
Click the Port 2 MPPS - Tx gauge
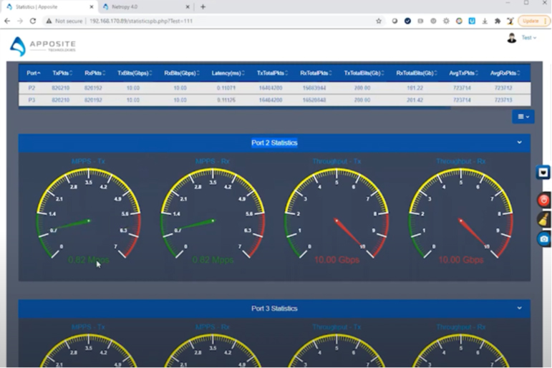tap(88, 213)
